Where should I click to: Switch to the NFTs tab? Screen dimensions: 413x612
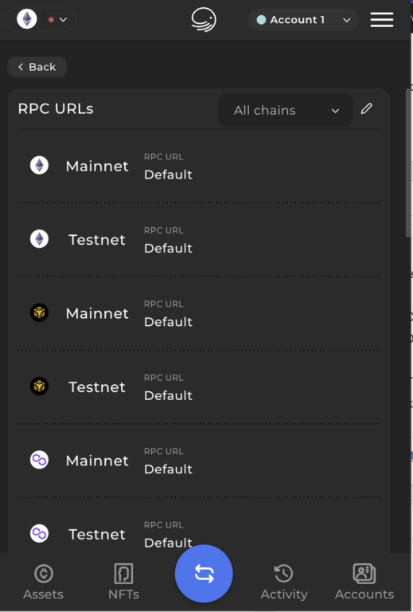123,582
